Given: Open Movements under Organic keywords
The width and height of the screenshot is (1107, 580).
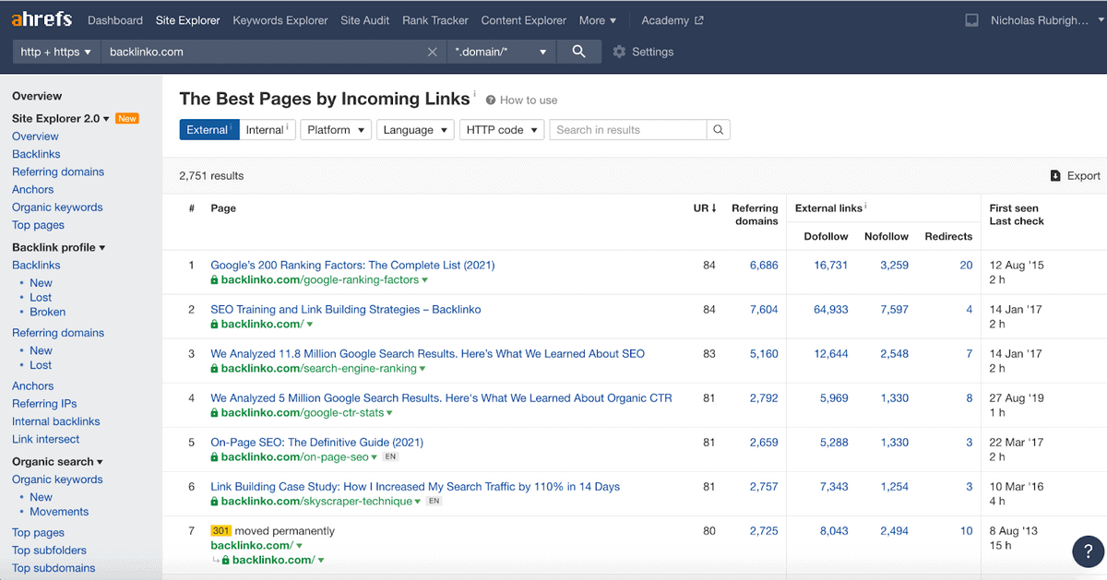Looking at the screenshot, I should (59, 511).
